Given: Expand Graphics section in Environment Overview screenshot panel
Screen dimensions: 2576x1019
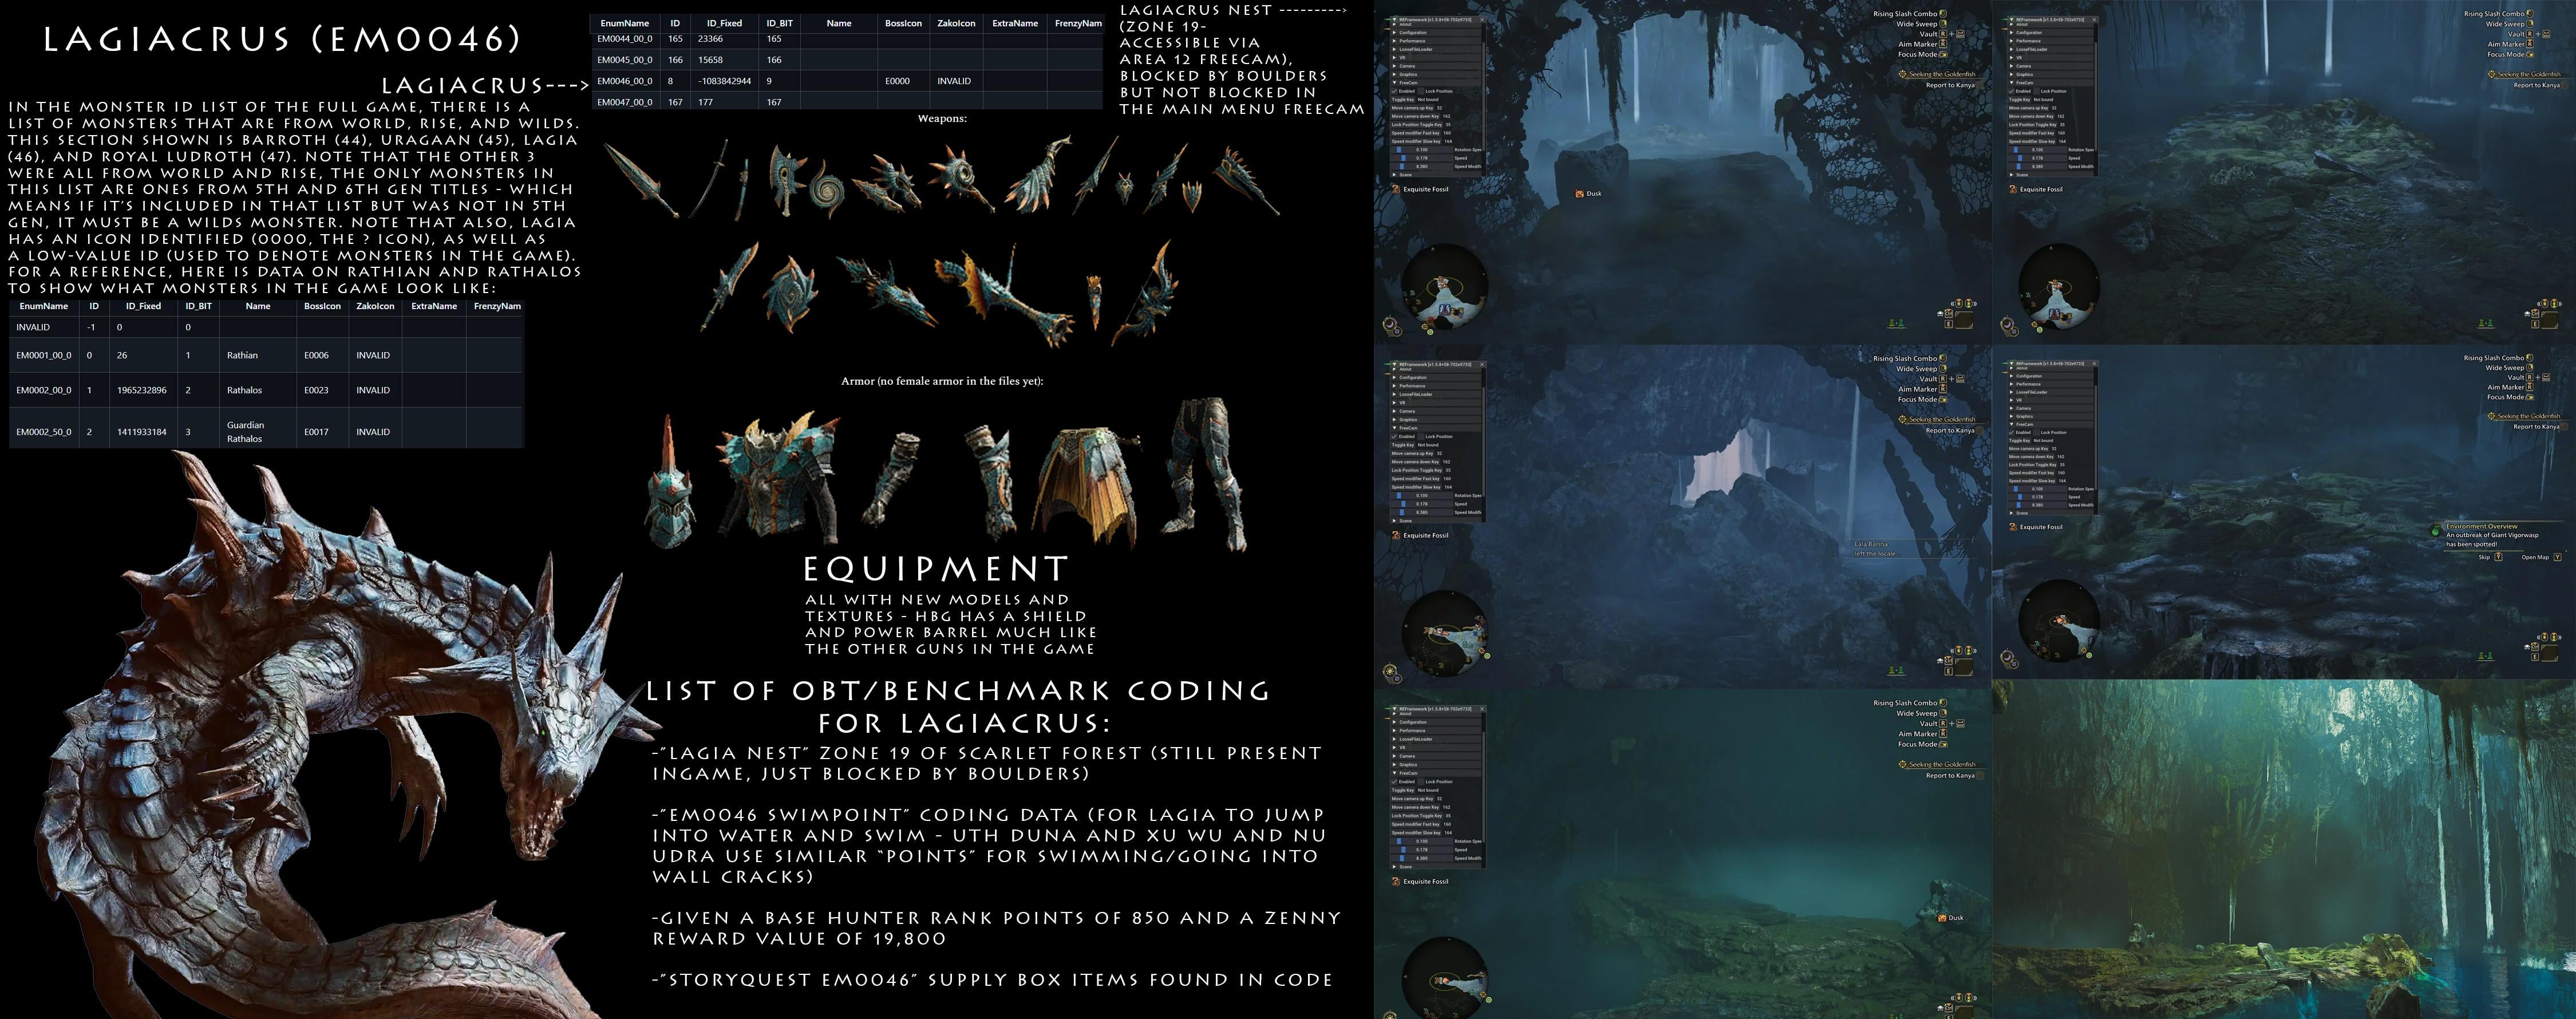Looking at the screenshot, I should pyautogui.click(x=2052, y=417).
